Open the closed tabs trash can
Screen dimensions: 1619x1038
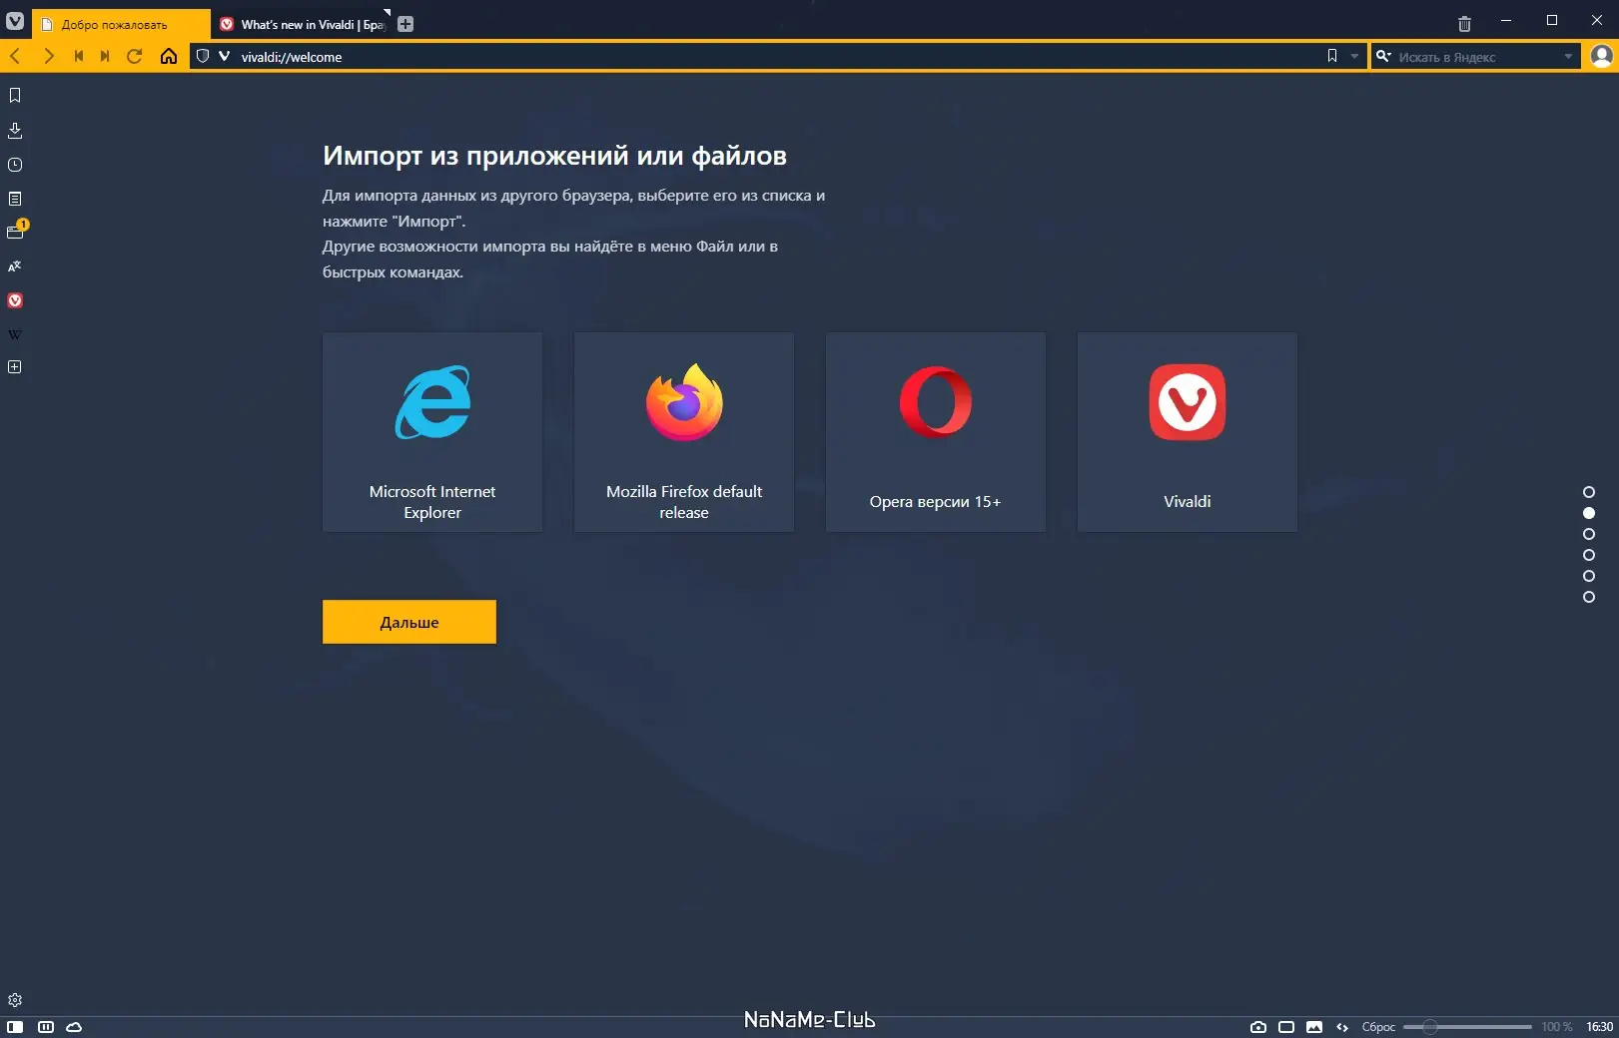click(1464, 24)
